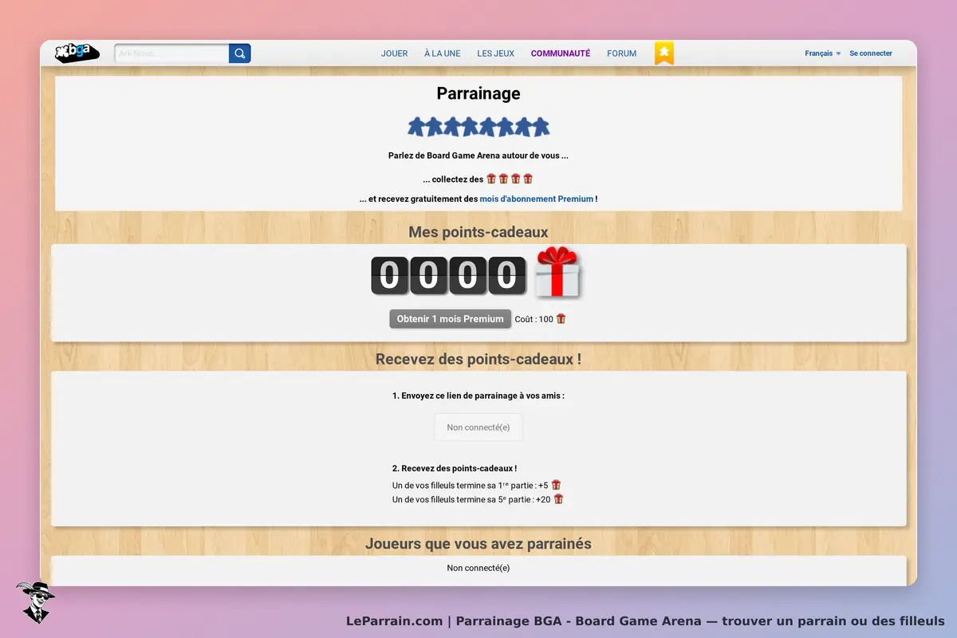Focus the Ark Nova search field
Screen dimensions: 957x638
172,53
